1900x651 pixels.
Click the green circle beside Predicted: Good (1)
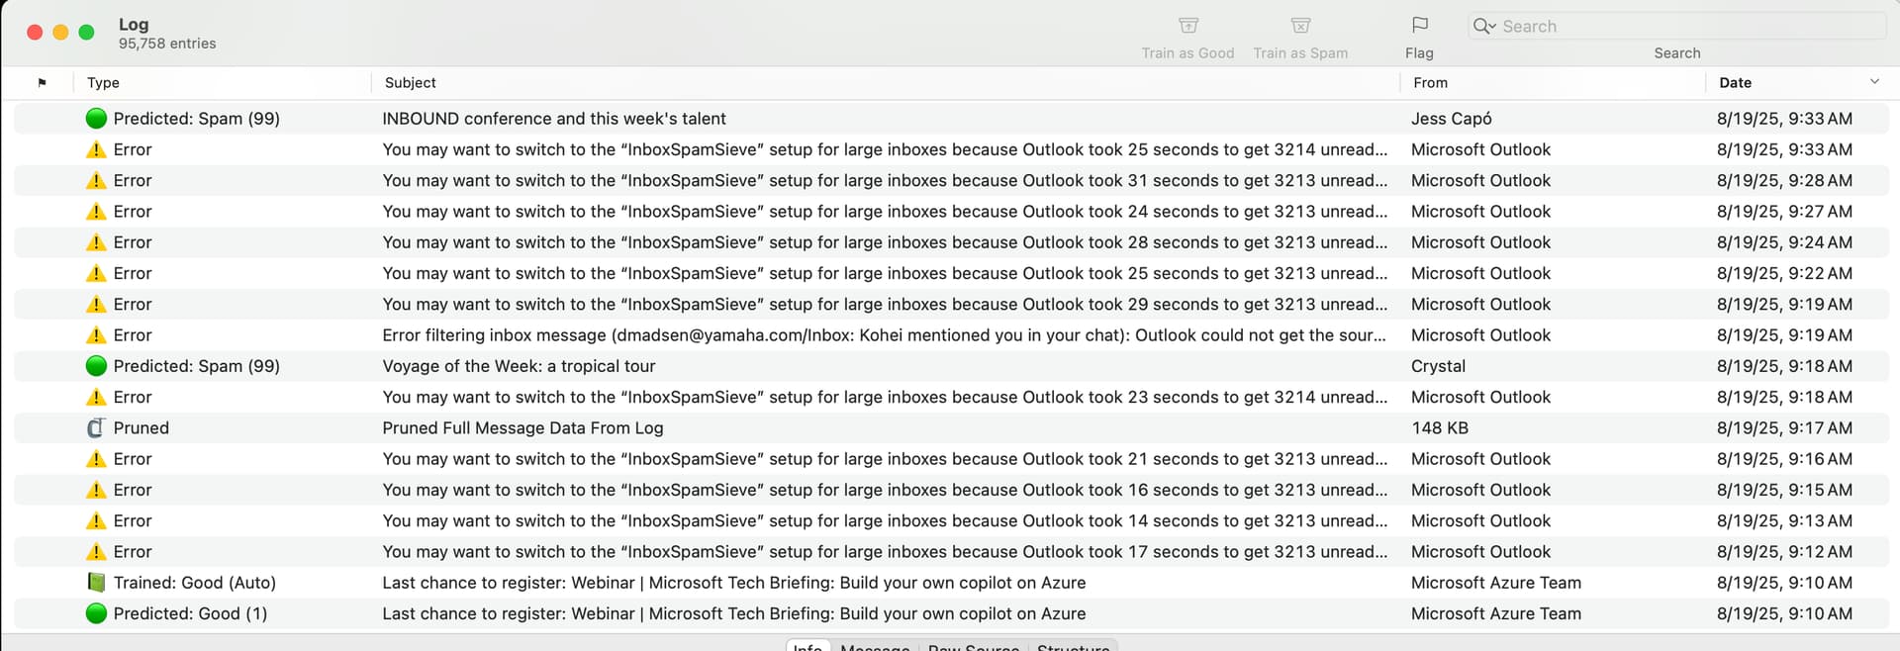coord(96,614)
